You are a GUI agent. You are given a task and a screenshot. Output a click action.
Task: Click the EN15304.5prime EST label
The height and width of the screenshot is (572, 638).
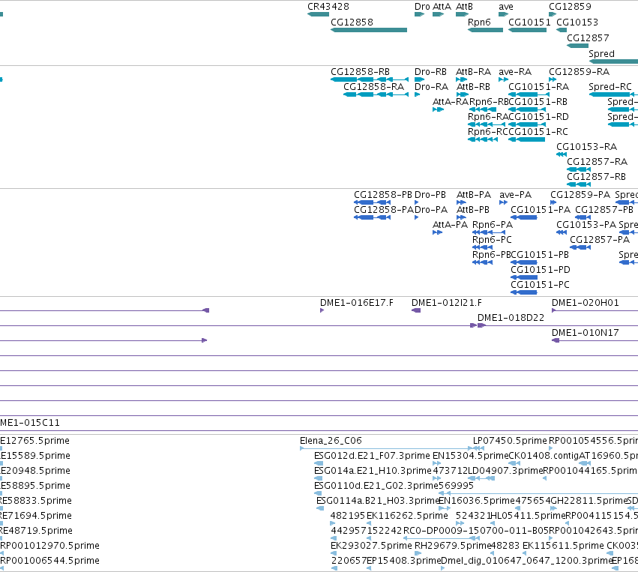(470, 456)
